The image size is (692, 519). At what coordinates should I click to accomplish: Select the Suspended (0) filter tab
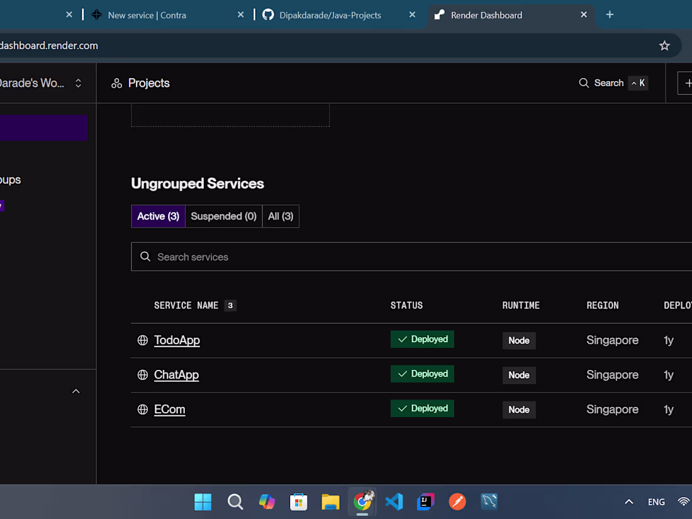[x=223, y=216]
